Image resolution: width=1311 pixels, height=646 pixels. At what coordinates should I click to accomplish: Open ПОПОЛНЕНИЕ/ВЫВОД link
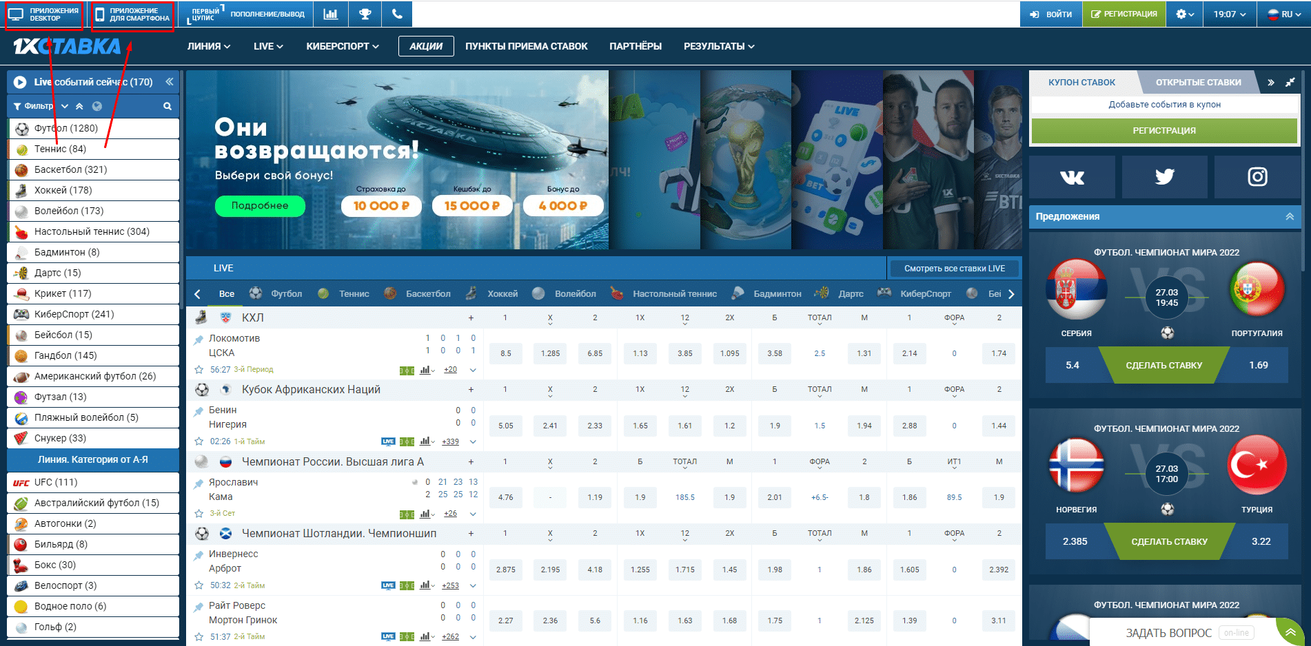click(267, 14)
